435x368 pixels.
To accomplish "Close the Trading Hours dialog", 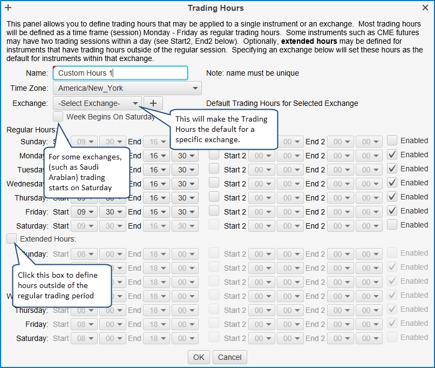I will tap(425, 8).
